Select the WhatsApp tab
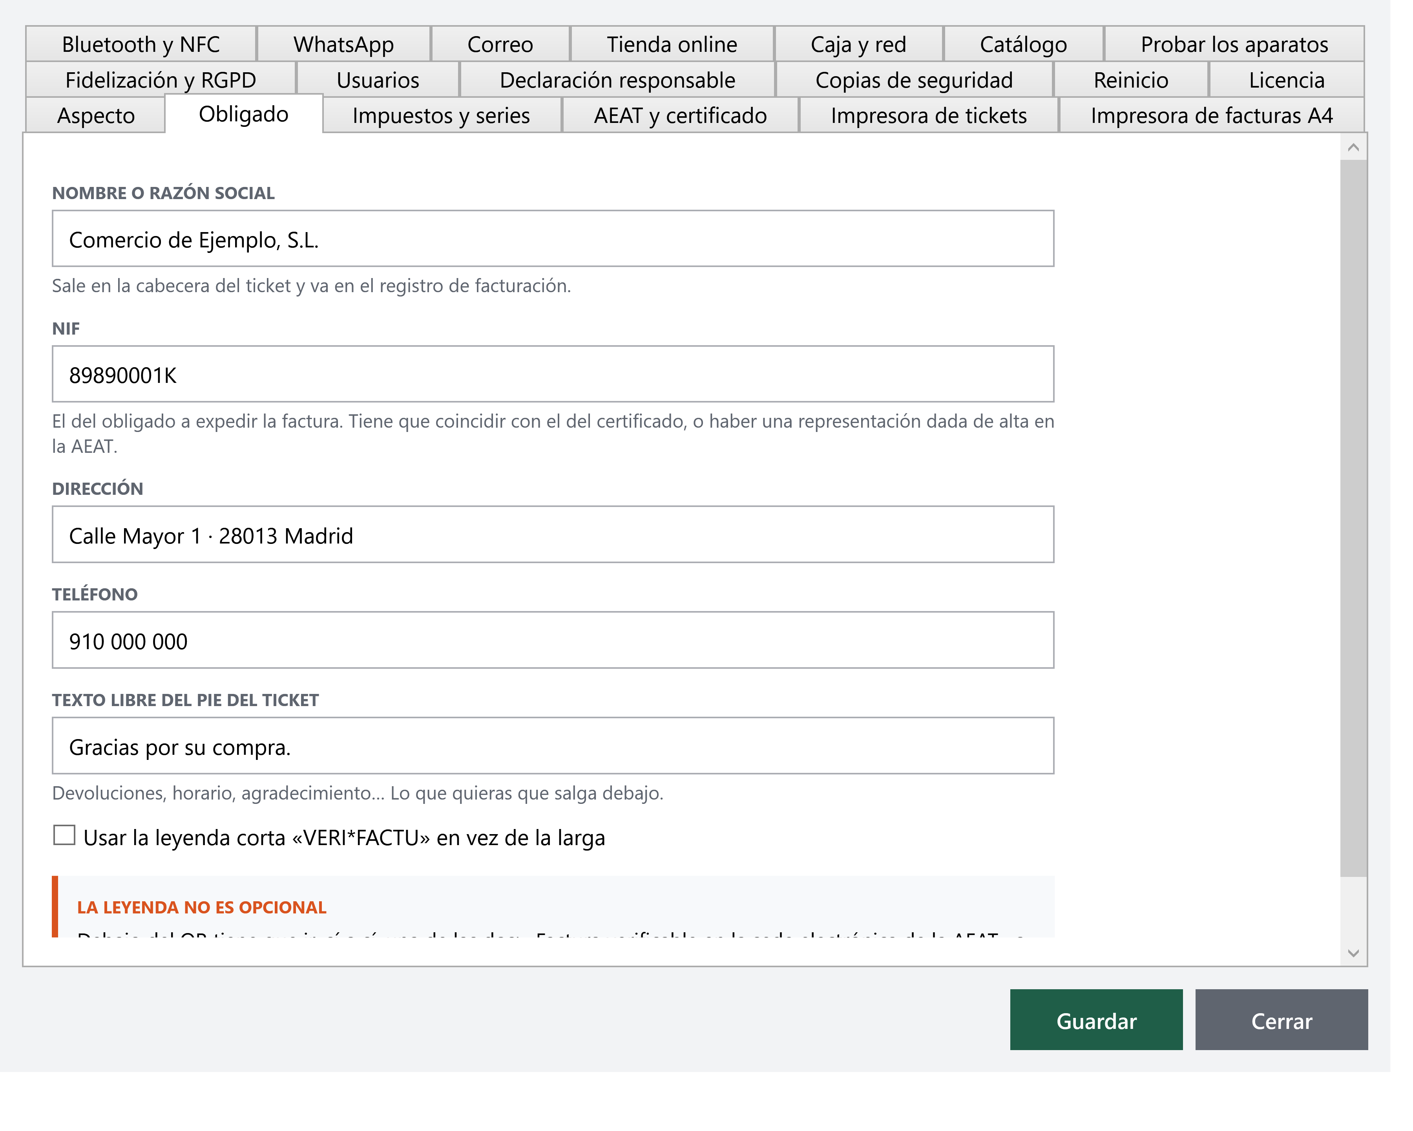The width and height of the screenshot is (1413, 1131). click(343, 44)
